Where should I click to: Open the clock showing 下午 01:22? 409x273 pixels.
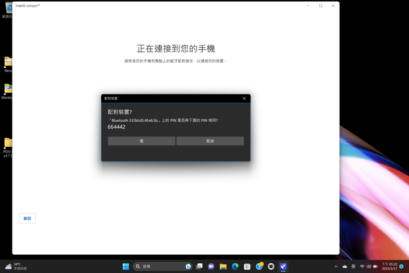click(390, 267)
